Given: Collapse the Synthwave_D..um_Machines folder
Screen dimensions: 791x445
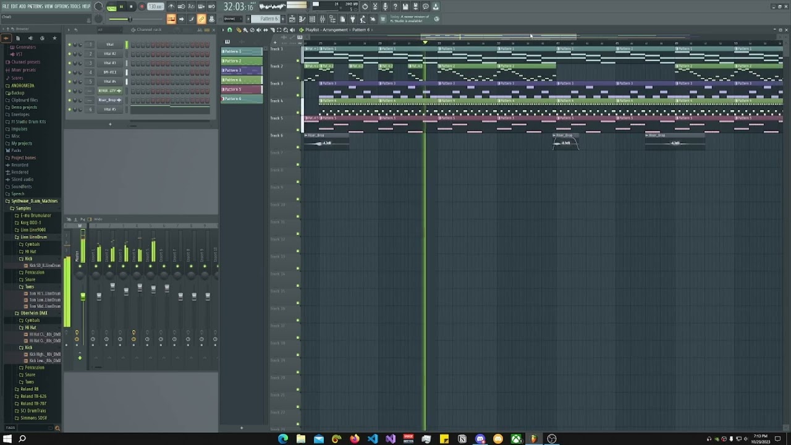Looking at the screenshot, I should tap(34, 201).
